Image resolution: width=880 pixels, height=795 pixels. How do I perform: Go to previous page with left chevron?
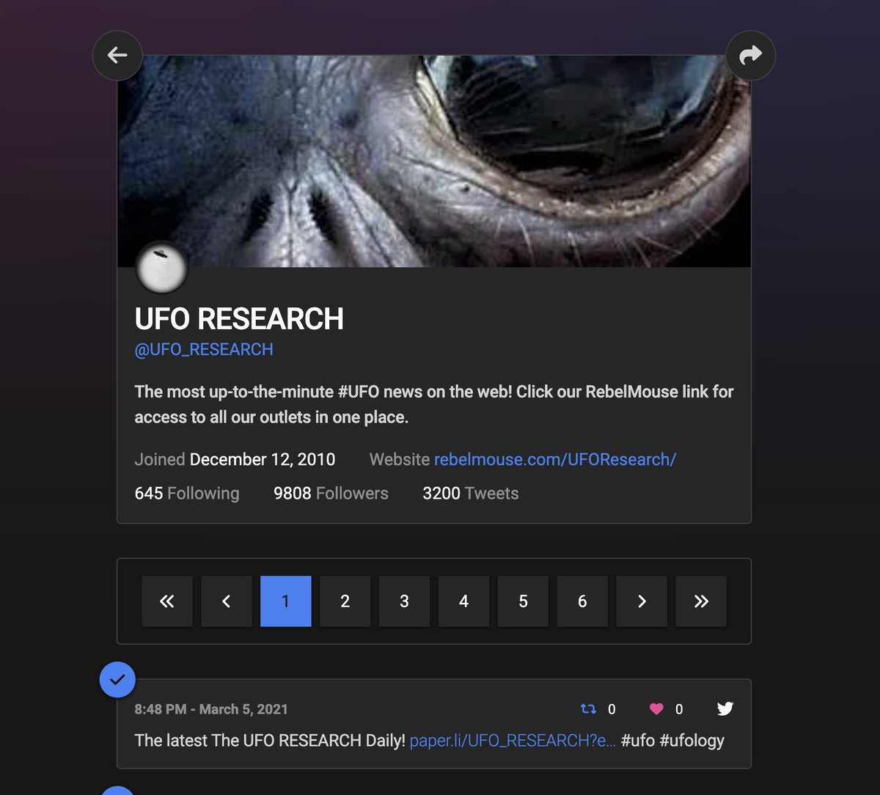tap(227, 601)
